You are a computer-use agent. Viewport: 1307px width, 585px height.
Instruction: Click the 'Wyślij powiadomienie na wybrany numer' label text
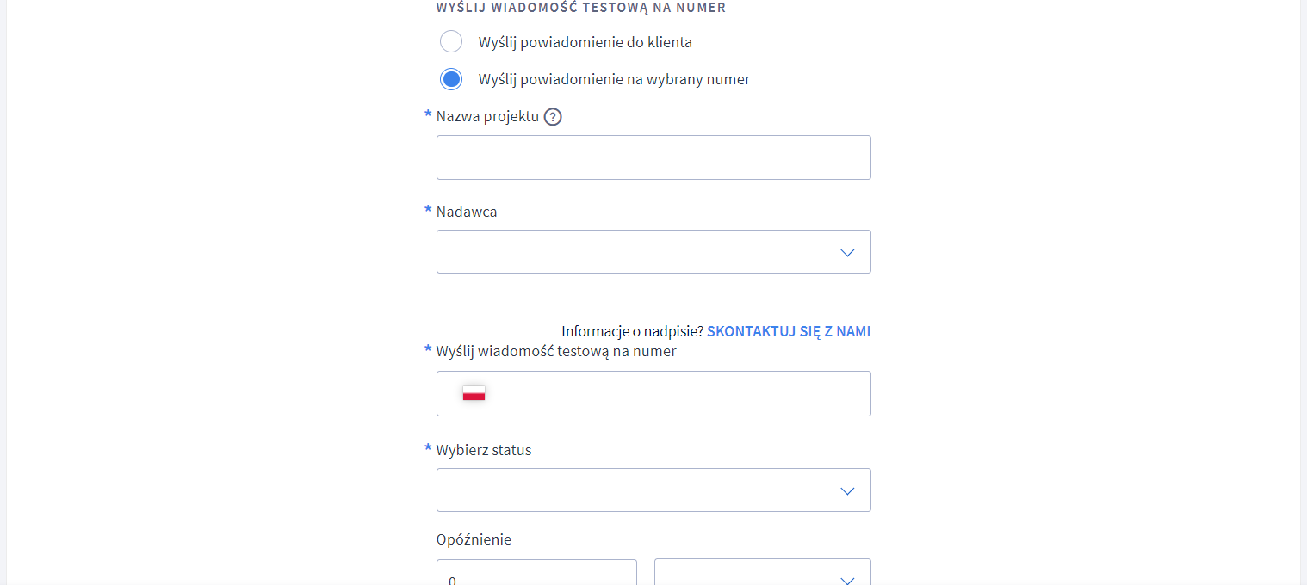614,79
